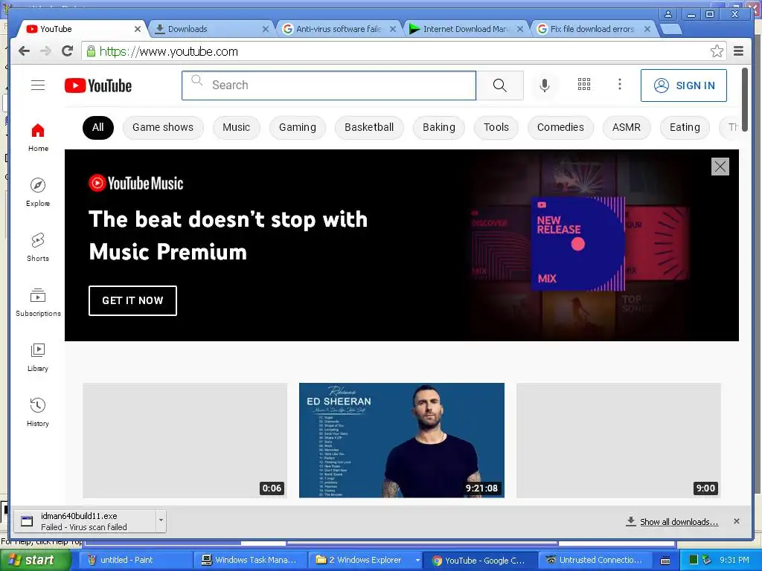Open the idman640build11.exe download options arrow
Viewport: 762px width, 571px height.
pyautogui.click(x=161, y=521)
